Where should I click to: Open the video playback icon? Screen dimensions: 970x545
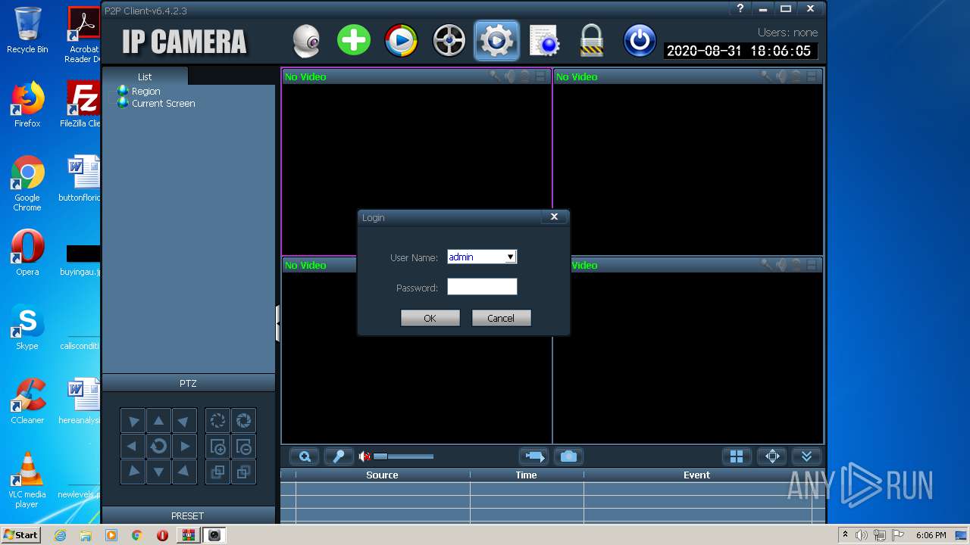402,41
